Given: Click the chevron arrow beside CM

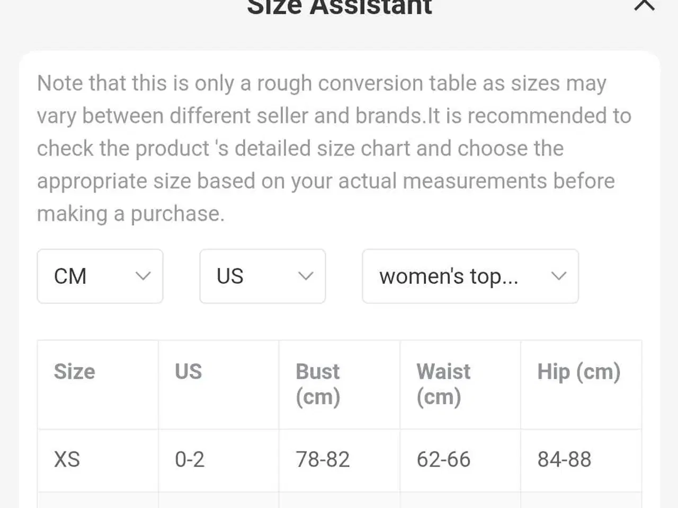Looking at the screenshot, I should click(x=143, y=276).
